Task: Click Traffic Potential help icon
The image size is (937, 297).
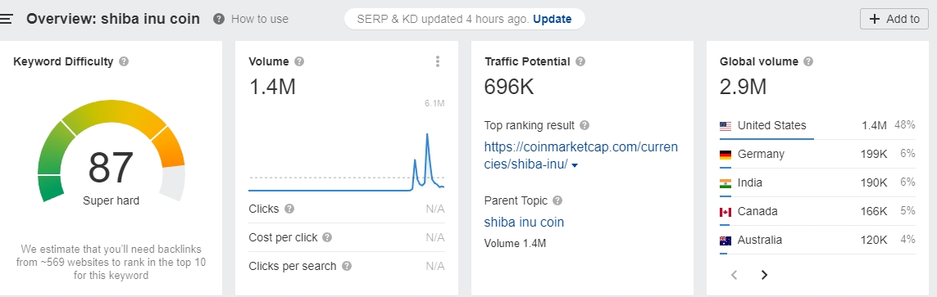Action: 580,61
